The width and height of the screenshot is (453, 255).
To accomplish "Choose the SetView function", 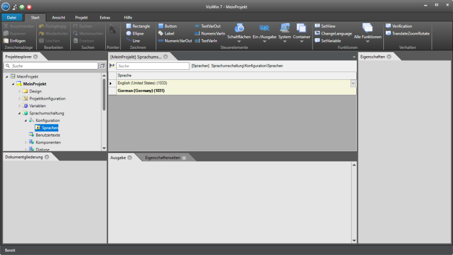I will 325,26.
